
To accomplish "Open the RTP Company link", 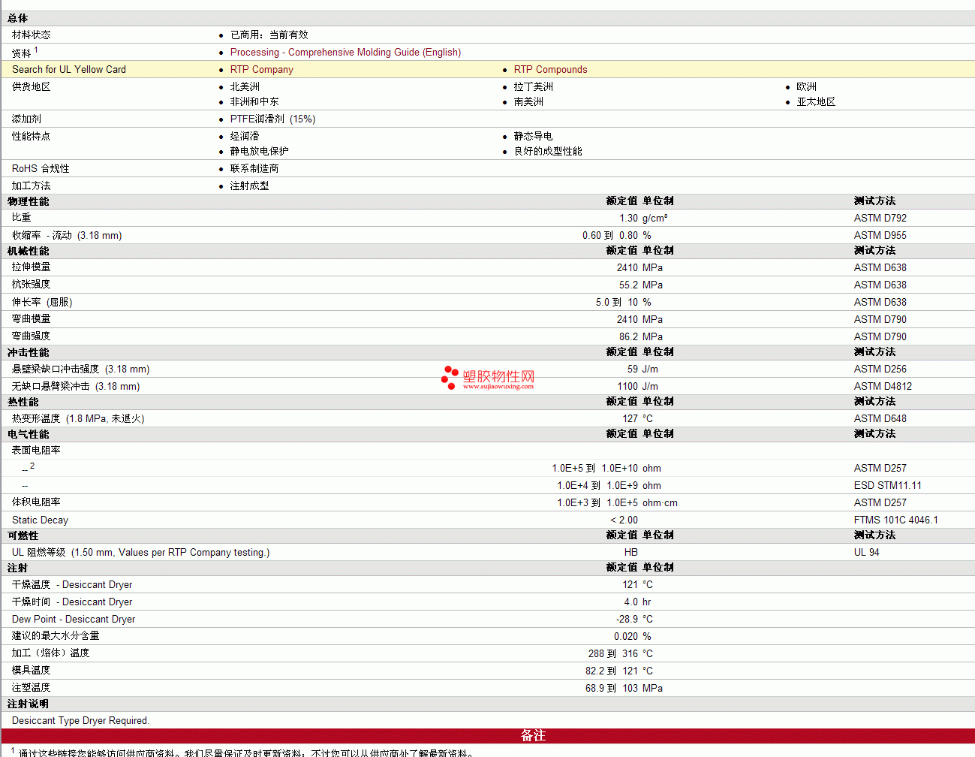I will pyautogui.click(x=261, y=69).
